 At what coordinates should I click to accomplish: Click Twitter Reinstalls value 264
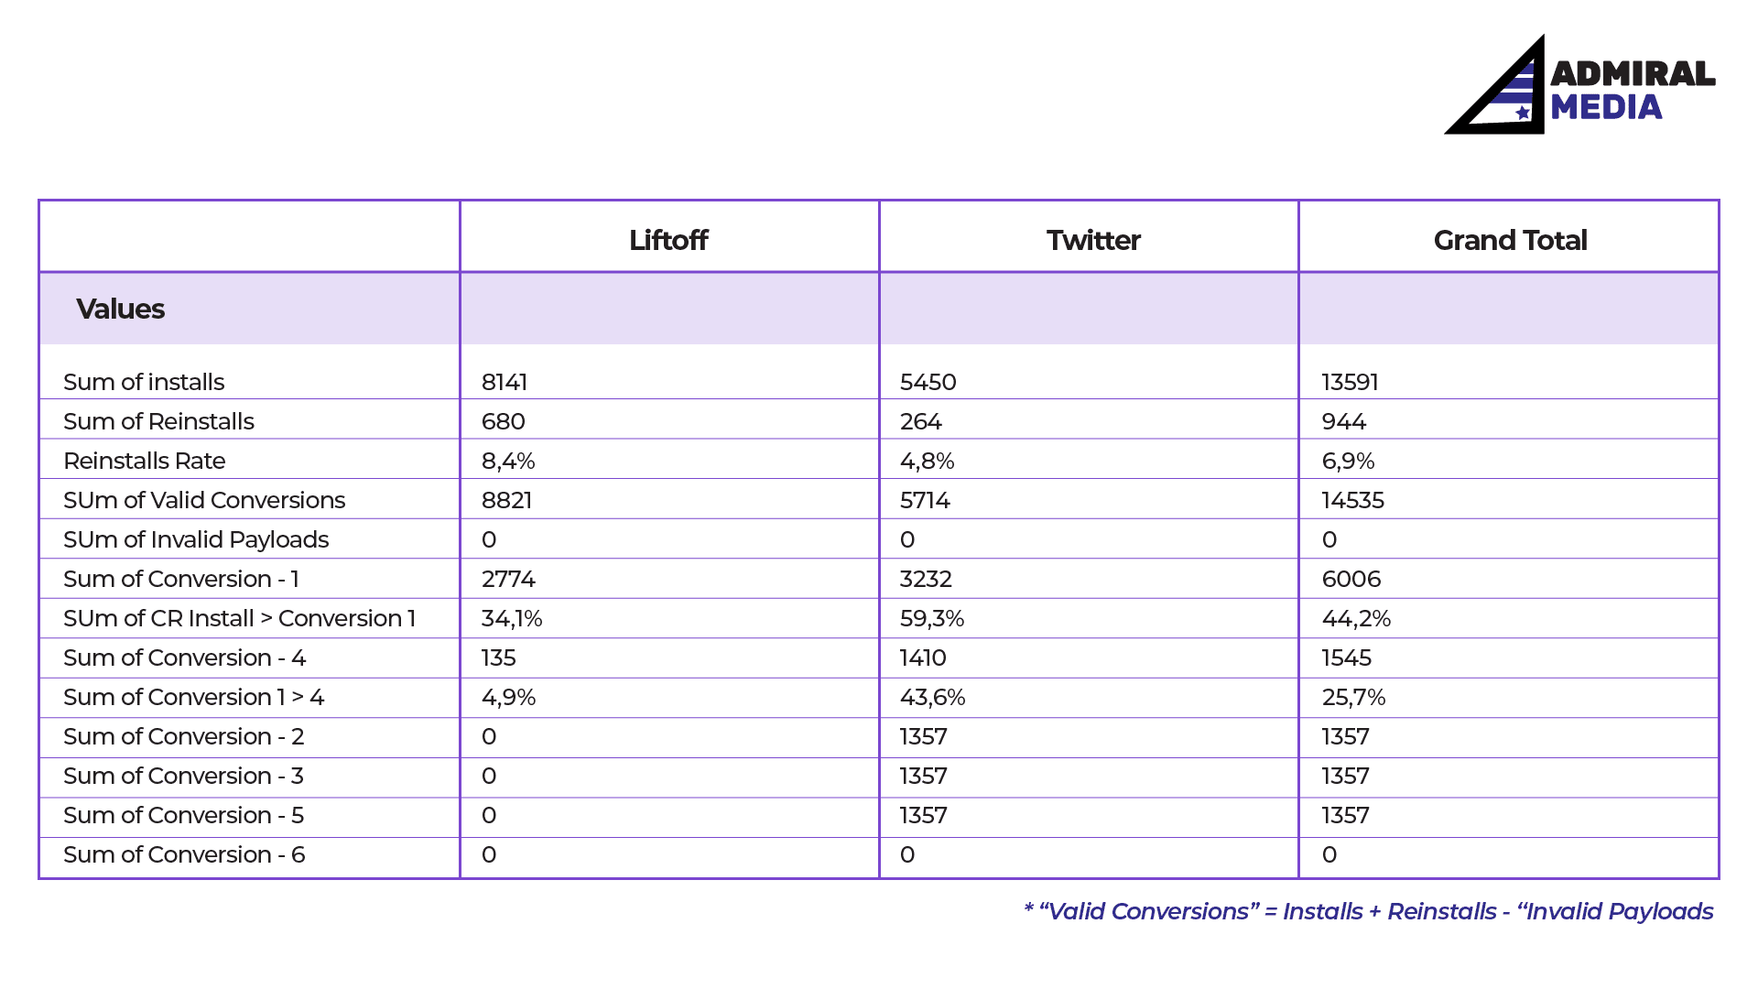[920, 421]
